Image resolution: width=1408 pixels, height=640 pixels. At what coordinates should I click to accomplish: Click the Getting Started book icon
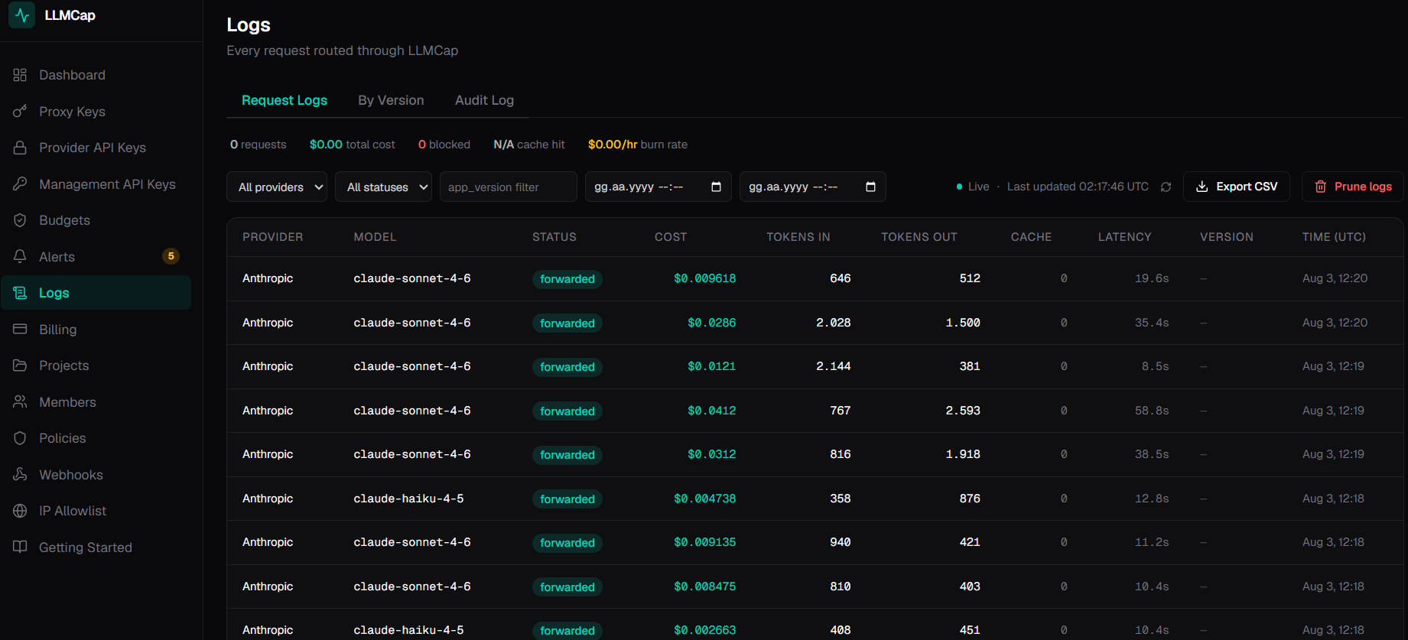click(20, 547)
